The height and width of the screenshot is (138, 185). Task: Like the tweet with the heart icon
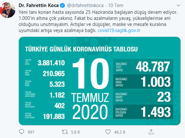pyautogui.click(x=108, y=132)
